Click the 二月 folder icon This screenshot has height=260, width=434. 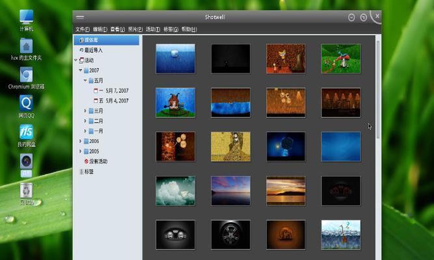(91, 121)
